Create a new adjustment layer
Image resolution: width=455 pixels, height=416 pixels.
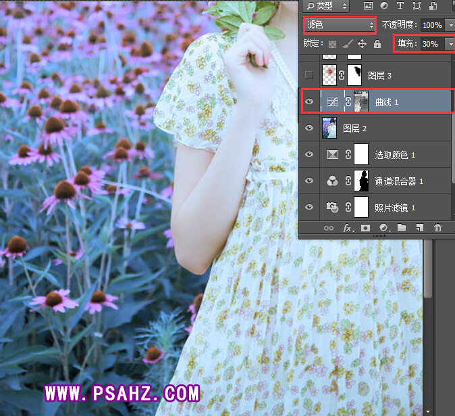tap(383, 228)
